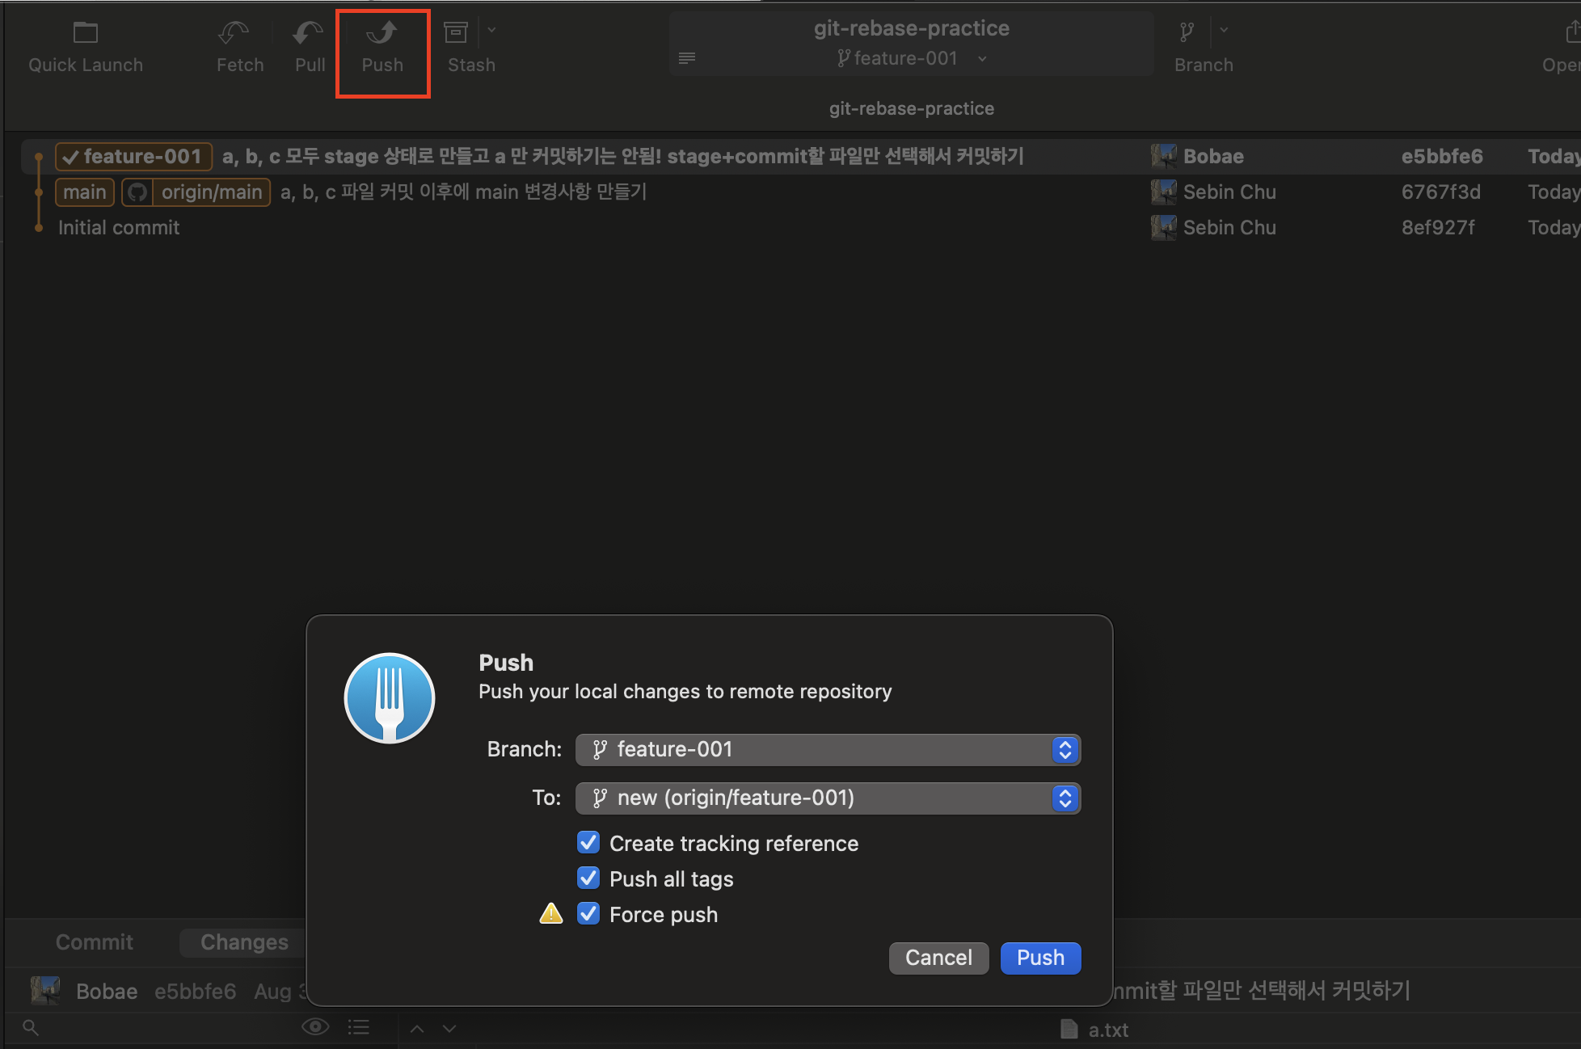Disable the Force push checkbox

(588, 914)
